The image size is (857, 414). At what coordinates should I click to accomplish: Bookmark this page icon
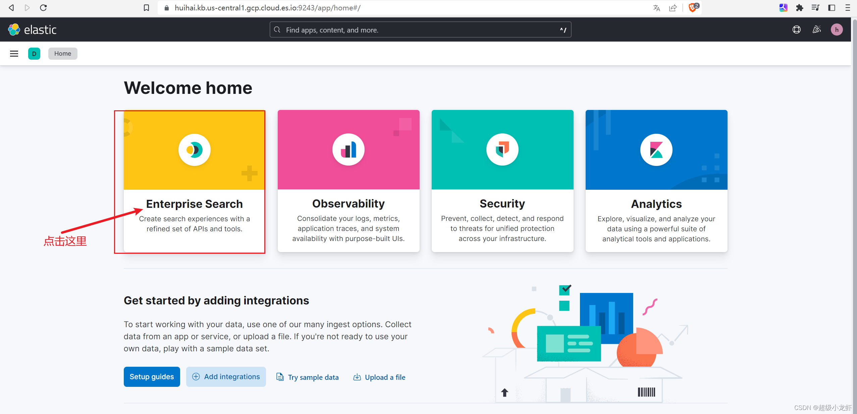[x=146, y=8]
